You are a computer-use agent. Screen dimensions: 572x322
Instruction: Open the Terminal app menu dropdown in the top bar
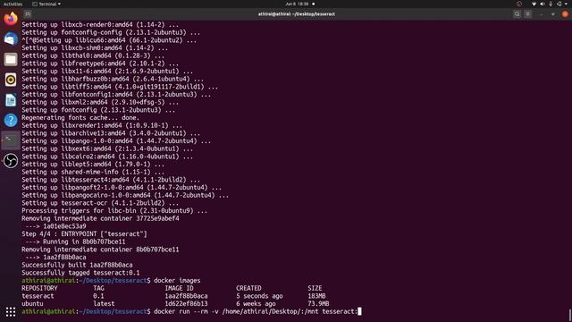pyautogui.click(x=46, y=4)
